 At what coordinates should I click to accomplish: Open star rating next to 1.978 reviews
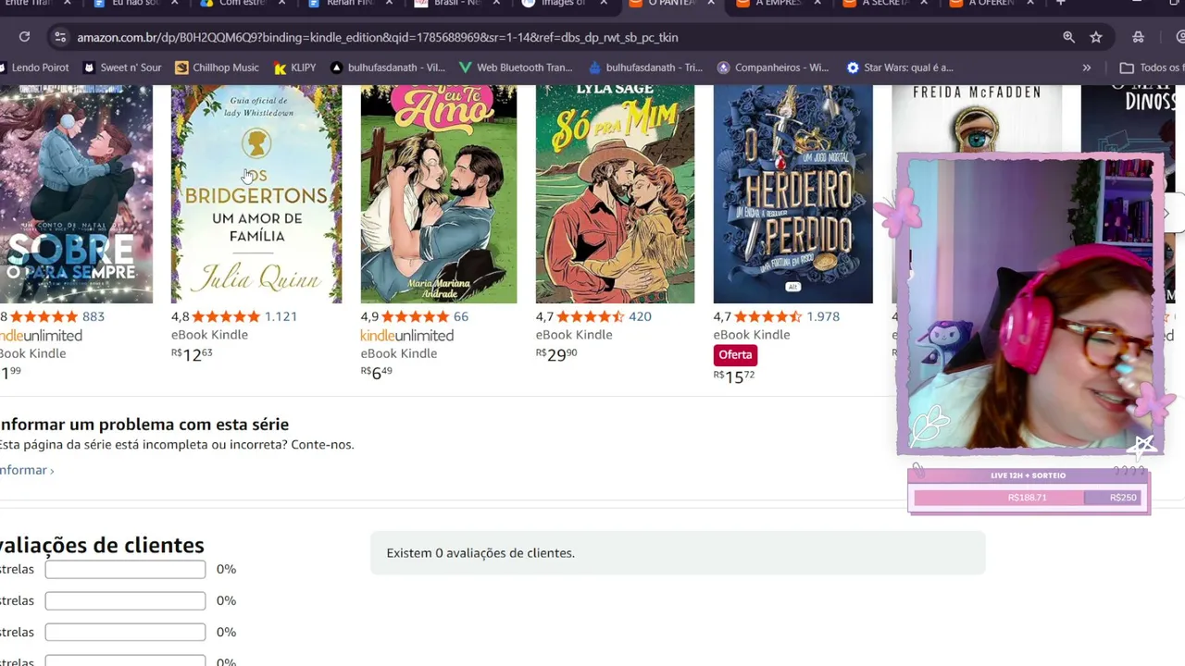coord(768,316)
